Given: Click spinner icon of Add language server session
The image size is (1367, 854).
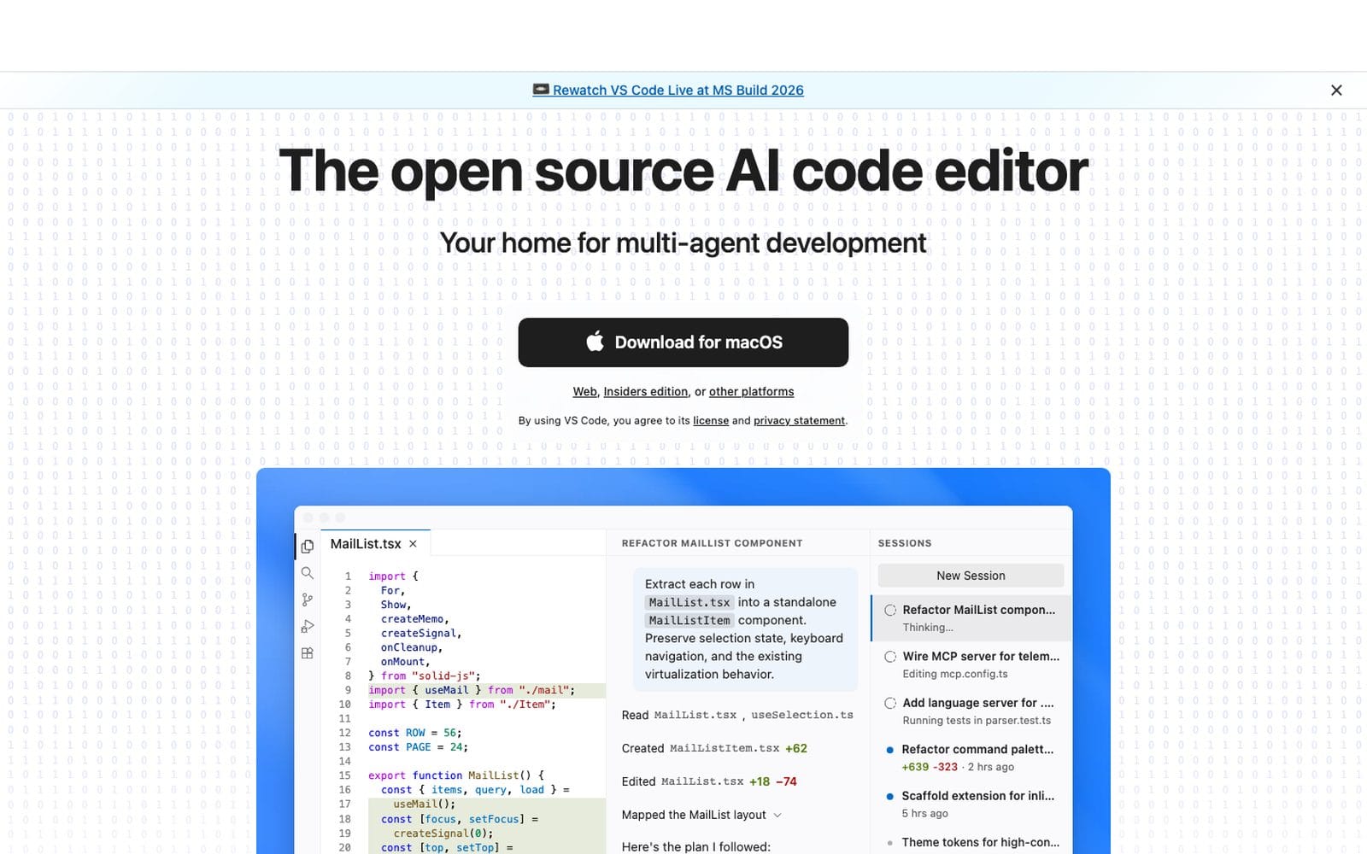Looking at the screenshot, I should (x=890, y=703).
